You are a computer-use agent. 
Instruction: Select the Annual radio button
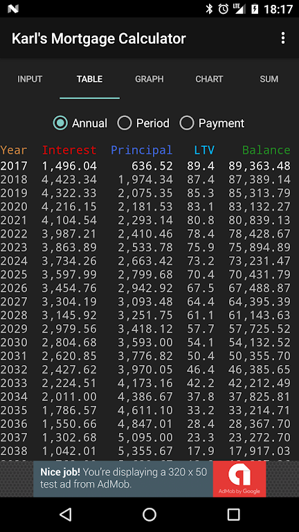coord(80,123)
